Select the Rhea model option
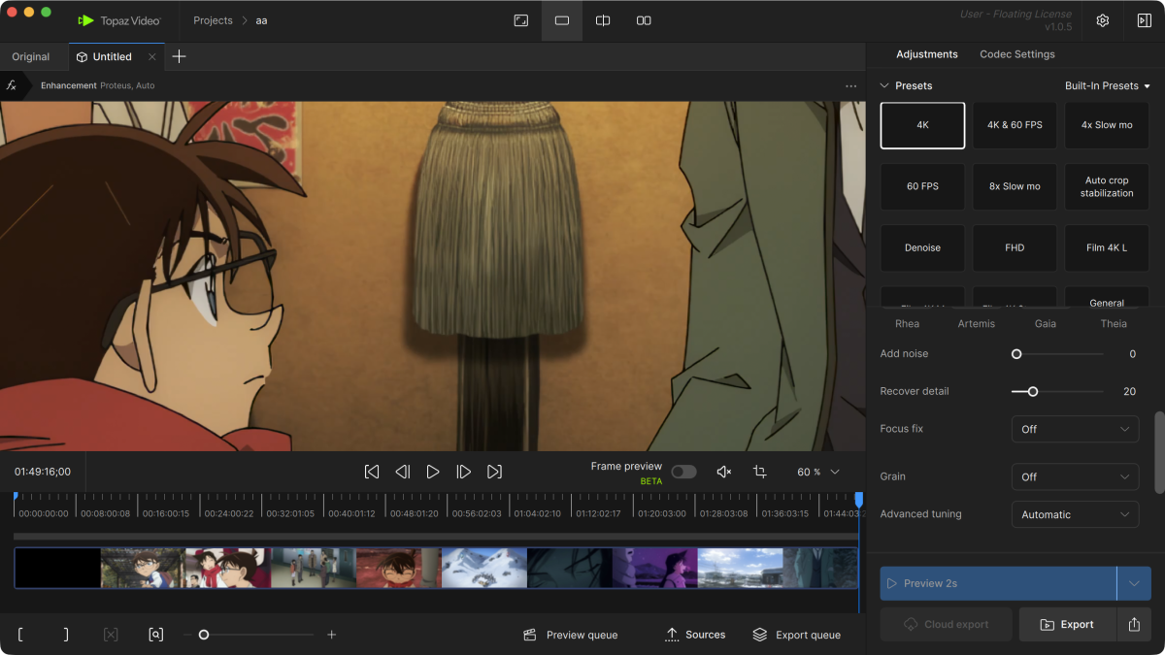 tap(907, 323)
